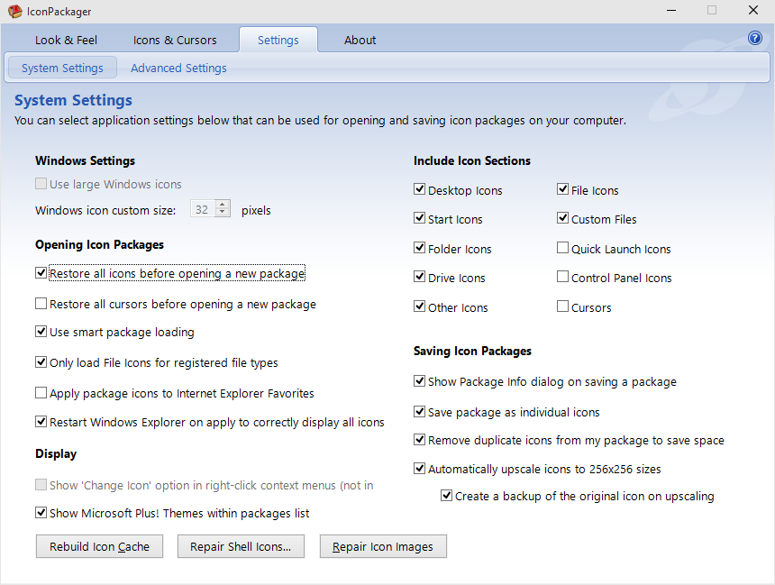Click the Windows icon custom size field
The width and height of the screenshot is (775, 585).
(203, 210)
